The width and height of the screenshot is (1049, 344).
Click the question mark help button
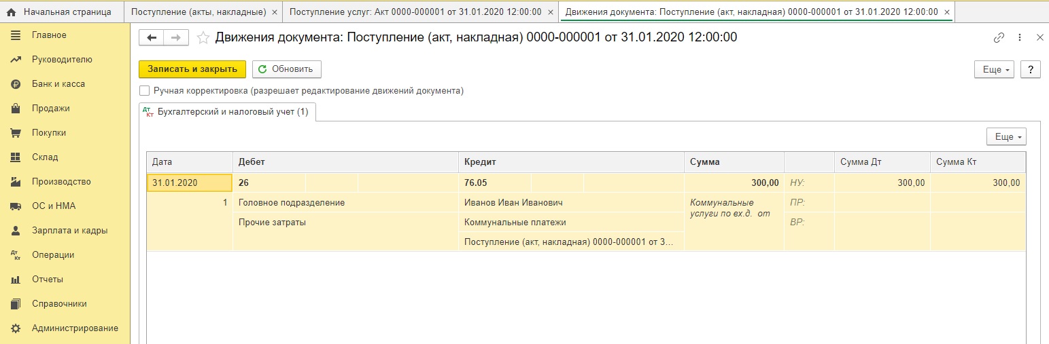[1031, 69]
